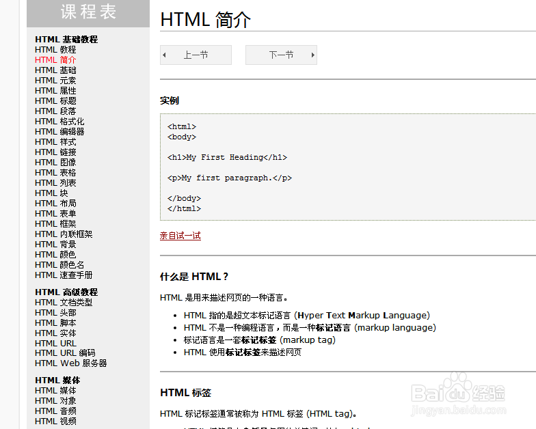This screenshot has height=429, width=536.
Task: Click sentence HTML 是用来描述网页的一种语言
Action: [224, 298]
